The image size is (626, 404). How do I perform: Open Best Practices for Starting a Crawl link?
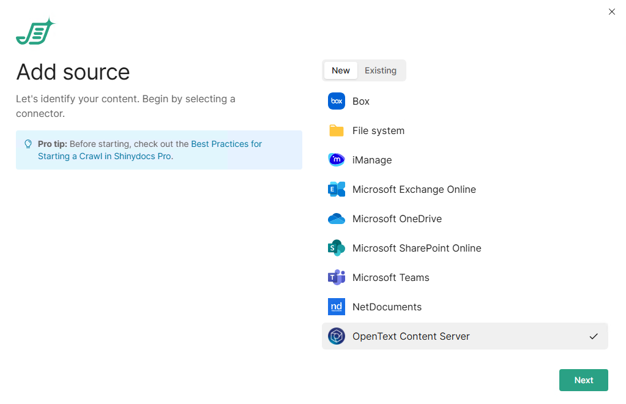226,144
